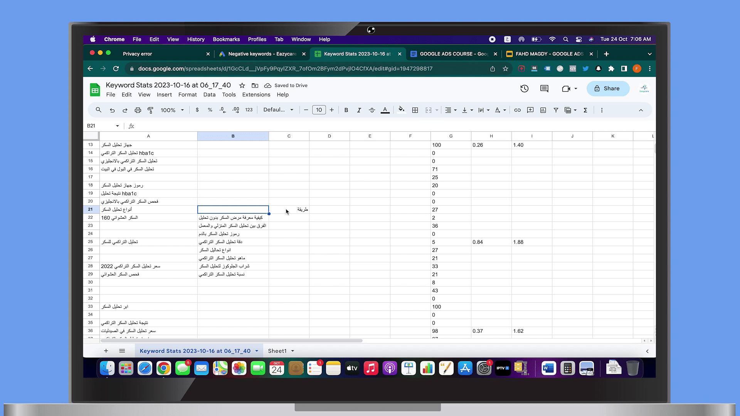Click the Insert chart icon
The width and height of the screenshot is (740, 416).
click(x=543, y=110)
